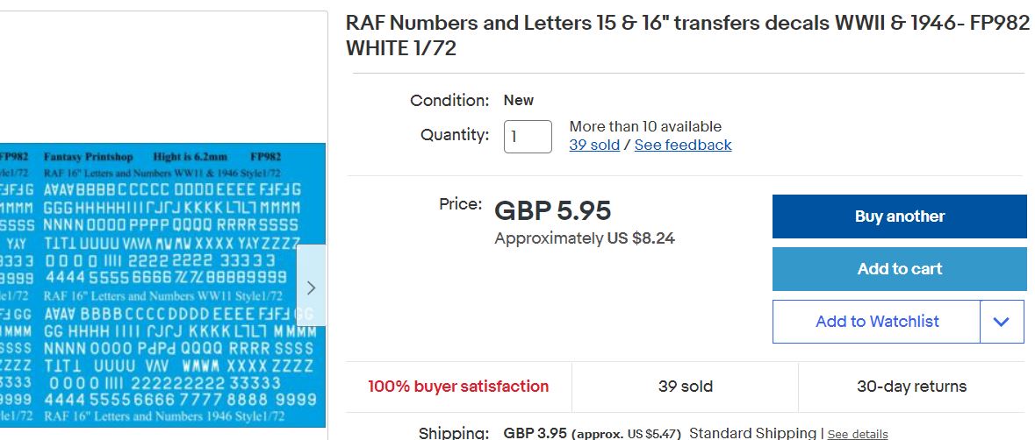The width and height of the screenshot is (1035, 440).
Task: Click the More than 10 available text
Action: pos(645,127)
